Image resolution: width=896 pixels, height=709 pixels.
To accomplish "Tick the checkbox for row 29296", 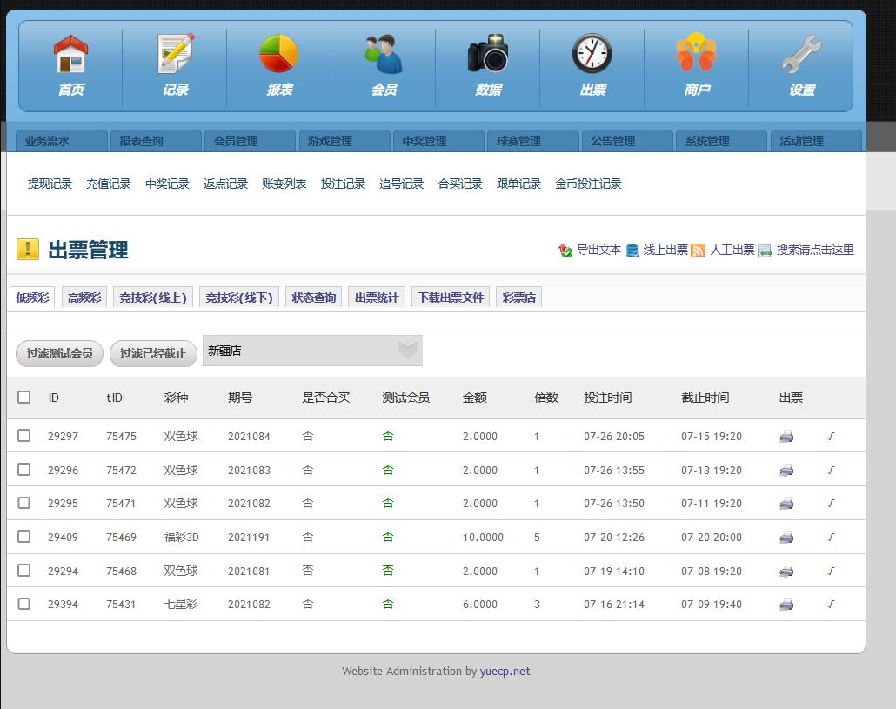I will [x=24, y=469].
